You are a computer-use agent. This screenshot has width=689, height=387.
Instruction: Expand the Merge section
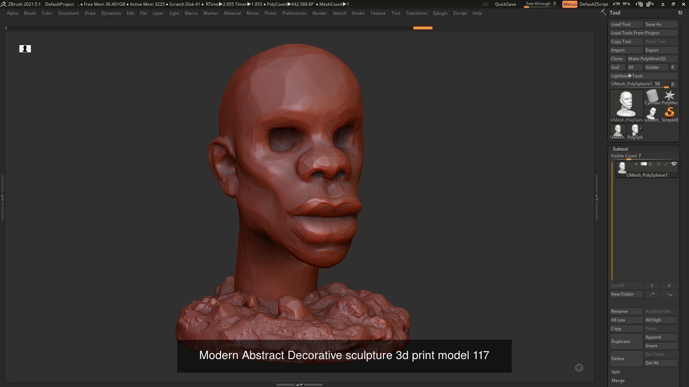[x=618, y=381]
